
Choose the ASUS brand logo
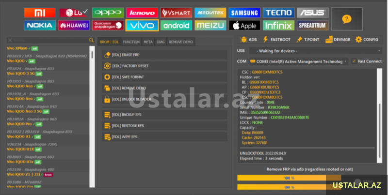(313, 13)
